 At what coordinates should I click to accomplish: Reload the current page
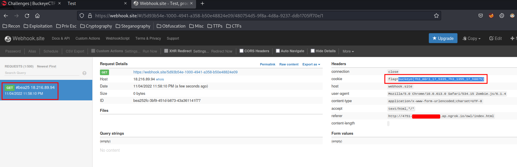tap(27, 16)
